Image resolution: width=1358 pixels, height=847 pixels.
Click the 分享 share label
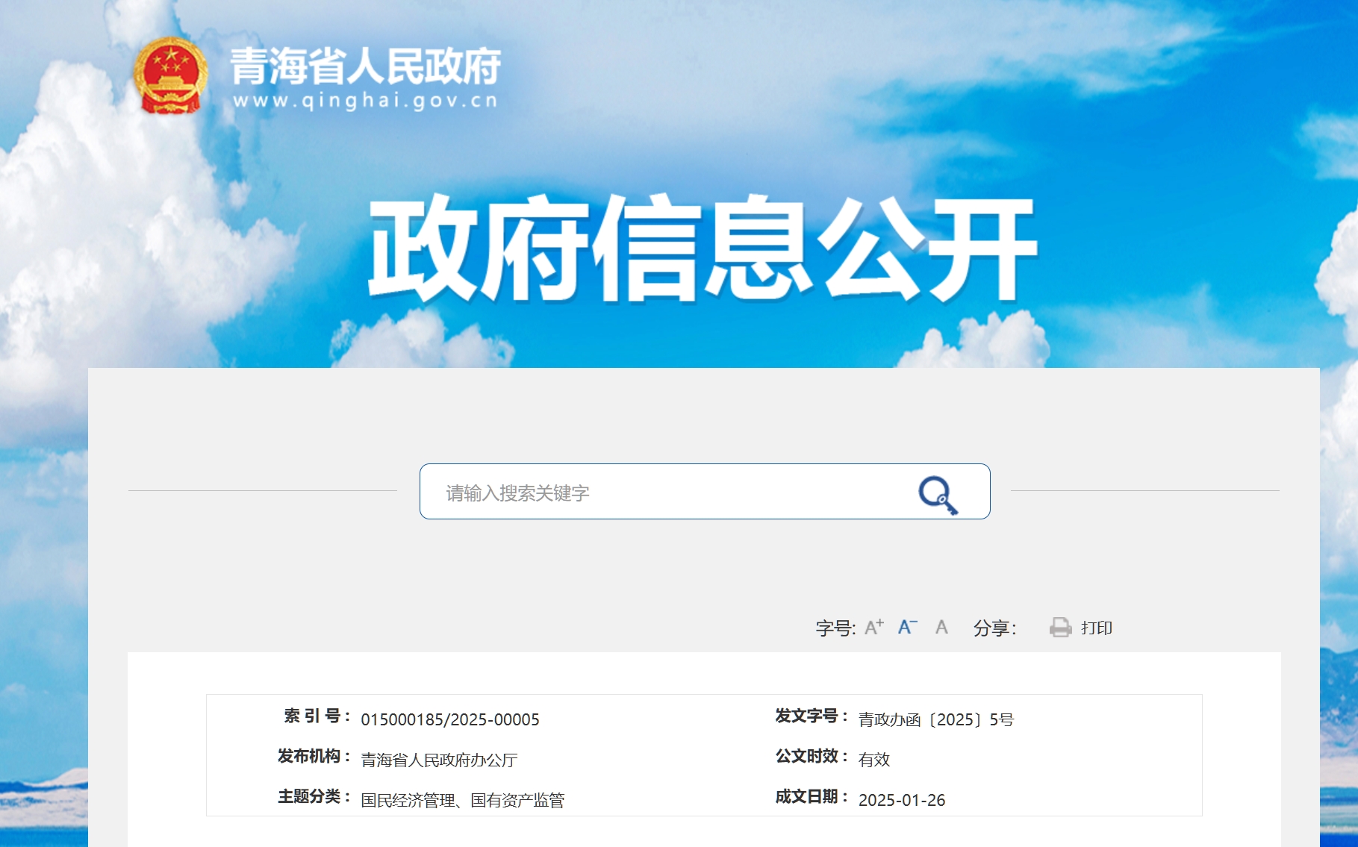pos(994,628)
